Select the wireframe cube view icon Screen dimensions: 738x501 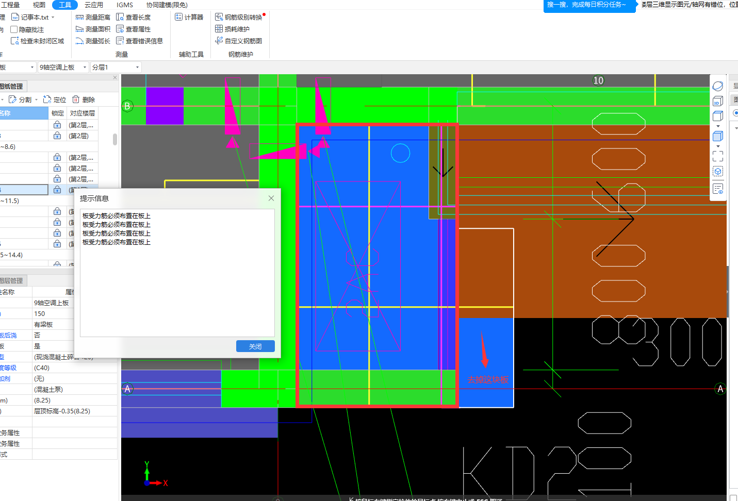click(x=718, y=116)
